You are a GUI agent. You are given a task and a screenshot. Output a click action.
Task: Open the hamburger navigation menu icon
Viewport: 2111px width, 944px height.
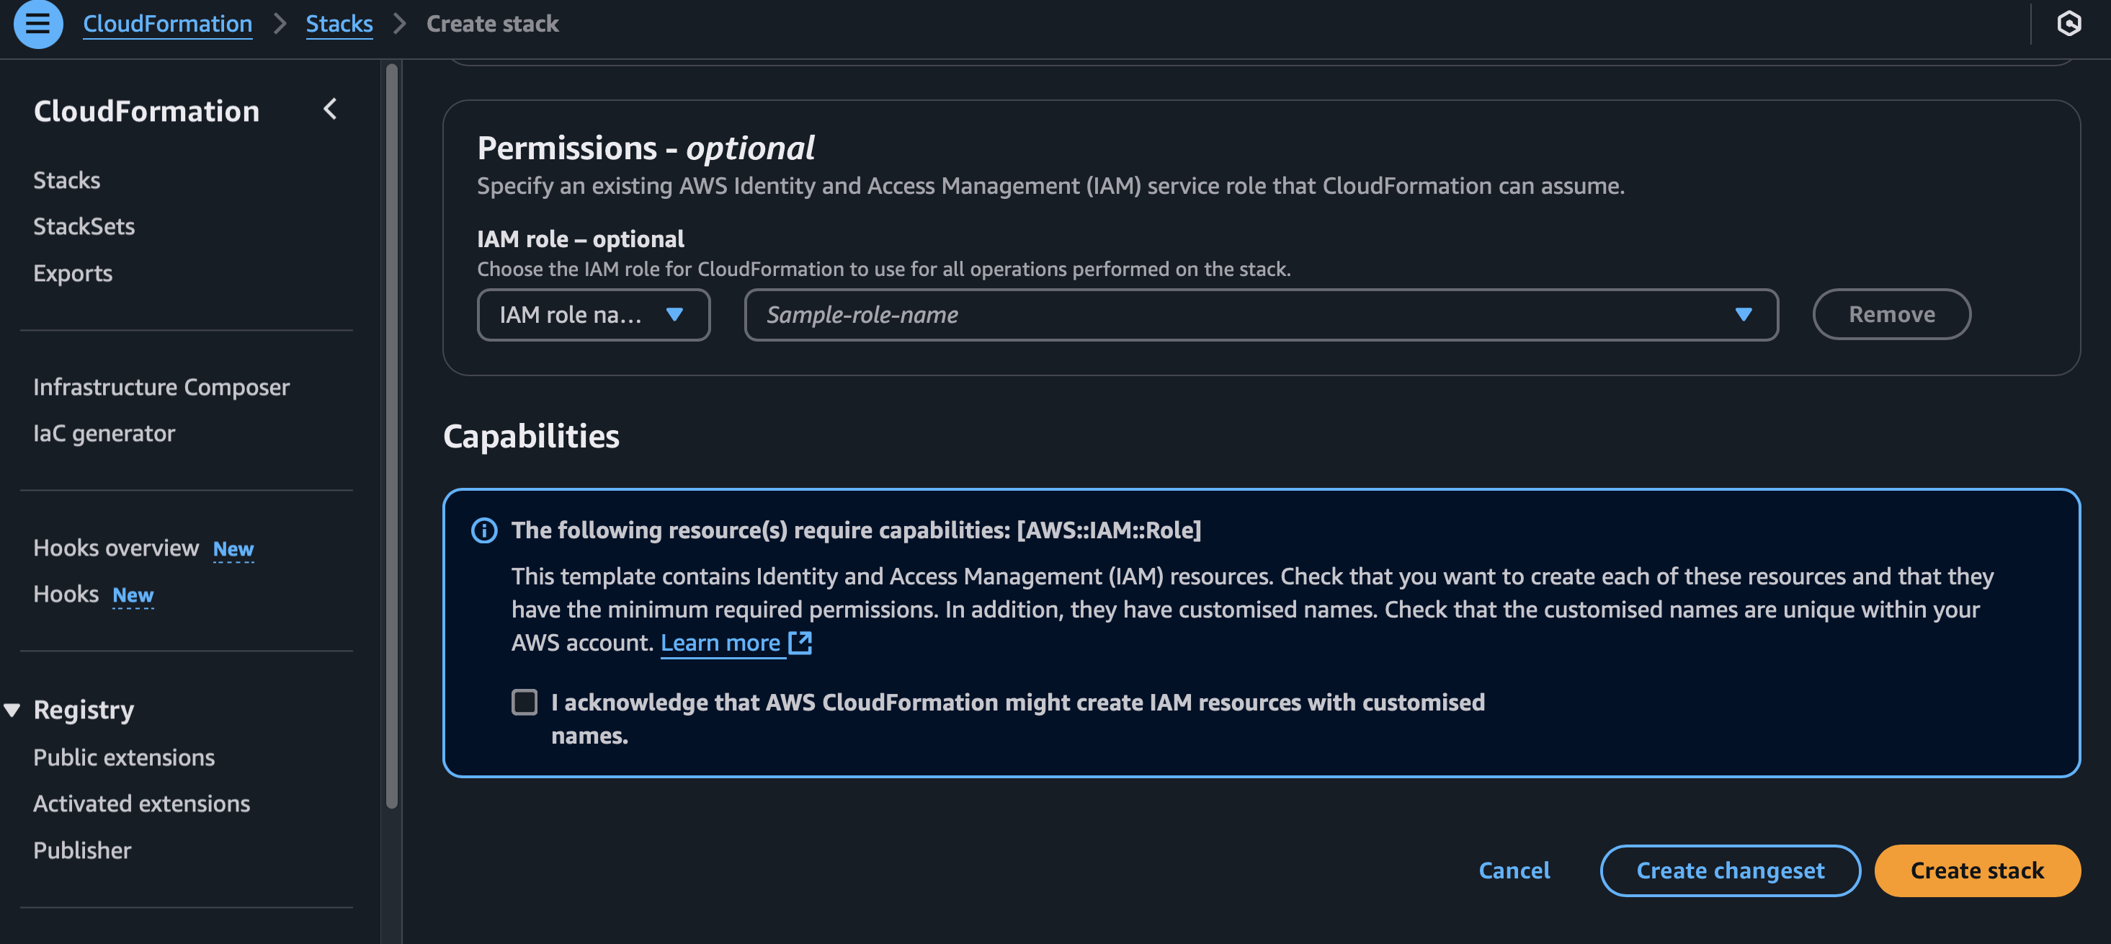click(37, 24)
